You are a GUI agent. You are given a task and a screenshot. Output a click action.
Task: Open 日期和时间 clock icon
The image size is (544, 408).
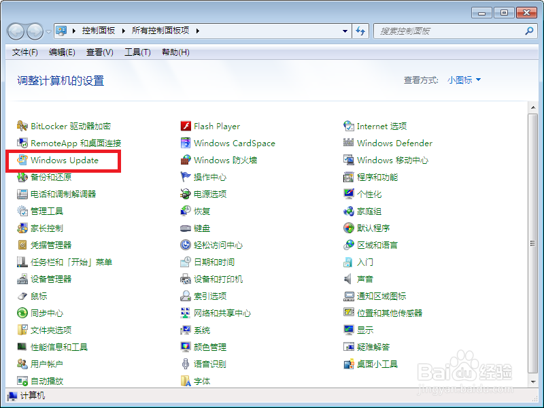pyautogui.click(x=186, y=262)
